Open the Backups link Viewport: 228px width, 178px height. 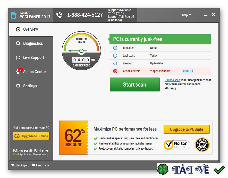[x=19, y=165]
